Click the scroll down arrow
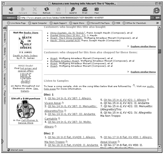Screen dimensions: 164x154 pos(160,147)
